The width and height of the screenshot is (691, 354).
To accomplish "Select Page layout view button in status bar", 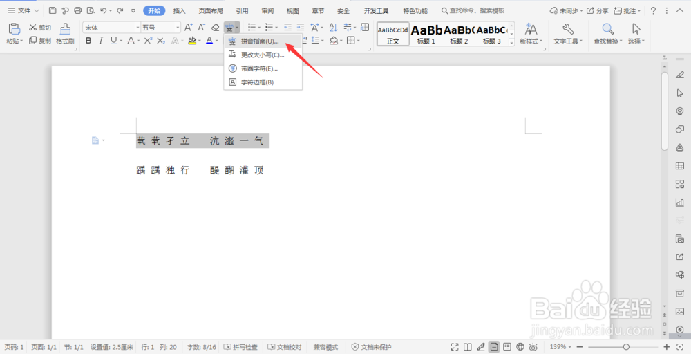I will [494, 347].
